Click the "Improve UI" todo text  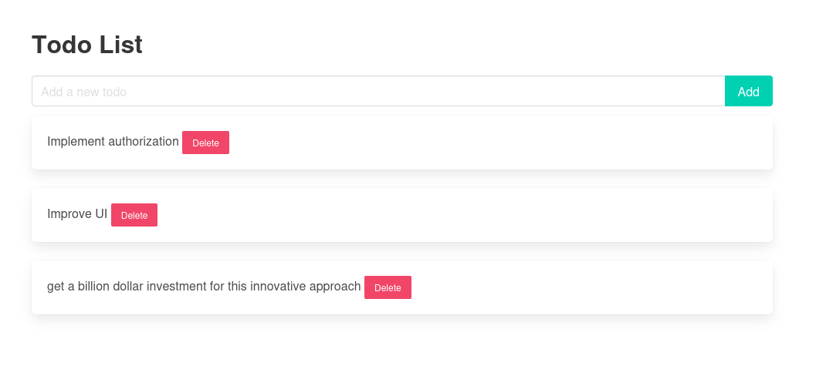pyautogui.click(x=77, y=214)
